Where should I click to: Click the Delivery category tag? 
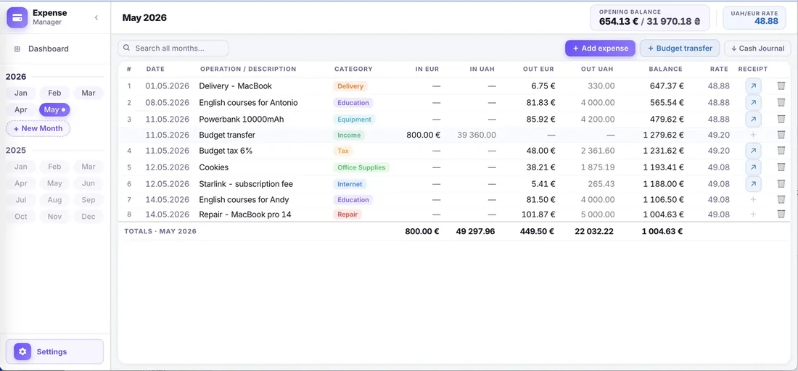pyautogui.click(x=350, y=86)
